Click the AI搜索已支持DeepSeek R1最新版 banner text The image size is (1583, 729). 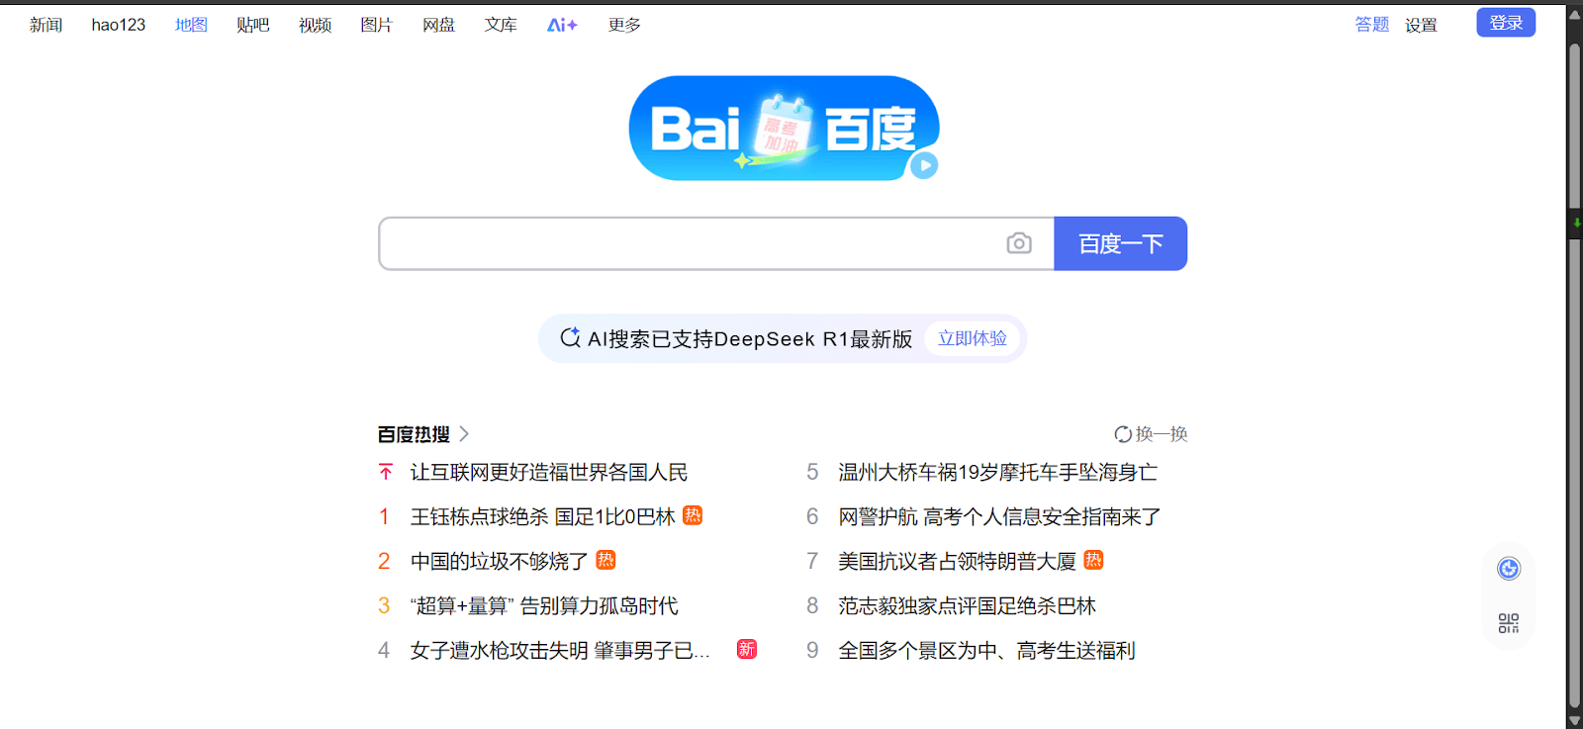pyautogui.click(x=750, y=338)
